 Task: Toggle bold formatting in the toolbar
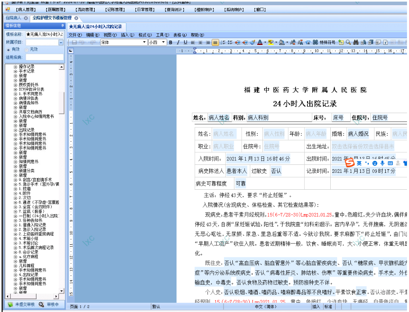point(171,43)
